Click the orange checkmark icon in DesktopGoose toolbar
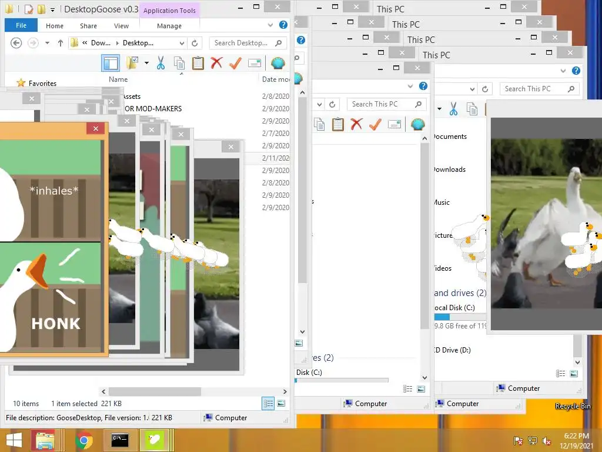This screenshot has height=452, width=602. (x=235, y=63)
